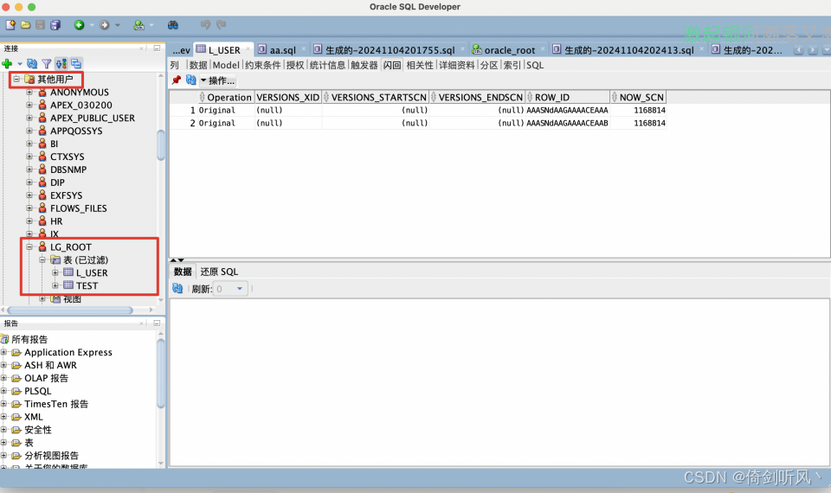Select the 触发器 triggers sub-tab
Viewport: 831px width, 493px height.
pos(364,65)
